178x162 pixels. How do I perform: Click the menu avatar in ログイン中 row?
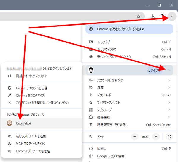[91, 70]
